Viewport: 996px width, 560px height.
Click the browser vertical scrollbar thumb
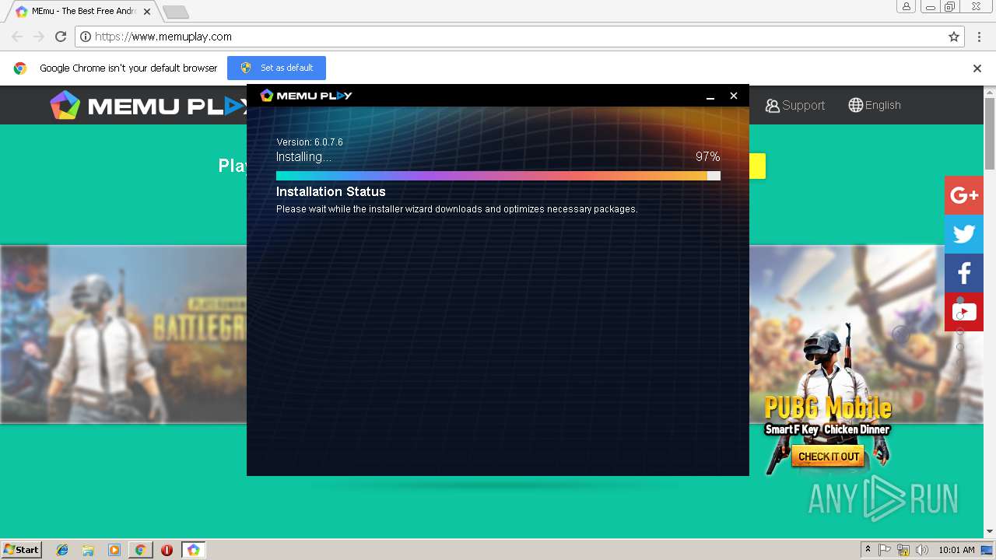[x=990, y=134]
